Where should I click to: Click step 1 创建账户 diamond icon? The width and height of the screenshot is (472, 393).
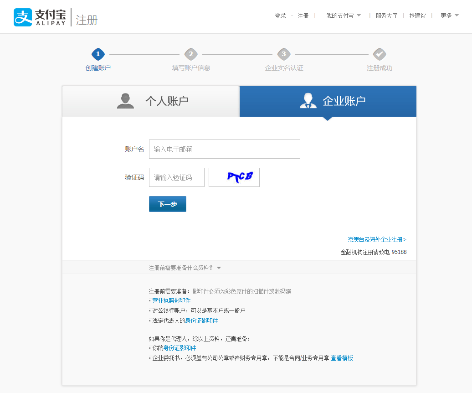[98, 54]
